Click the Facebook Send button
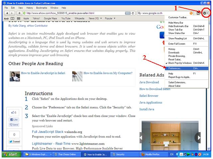This screenshot has width=213, height=159. 14,125
